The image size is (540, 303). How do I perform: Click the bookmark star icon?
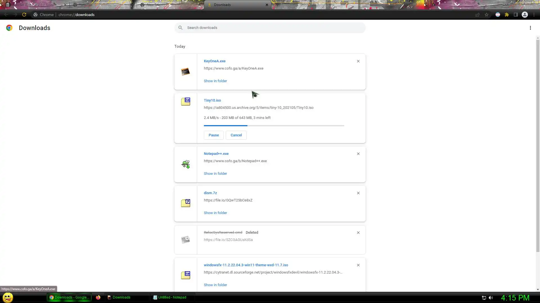coord(487,15)
